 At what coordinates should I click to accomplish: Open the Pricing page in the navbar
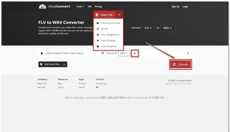tap(98, 7)
